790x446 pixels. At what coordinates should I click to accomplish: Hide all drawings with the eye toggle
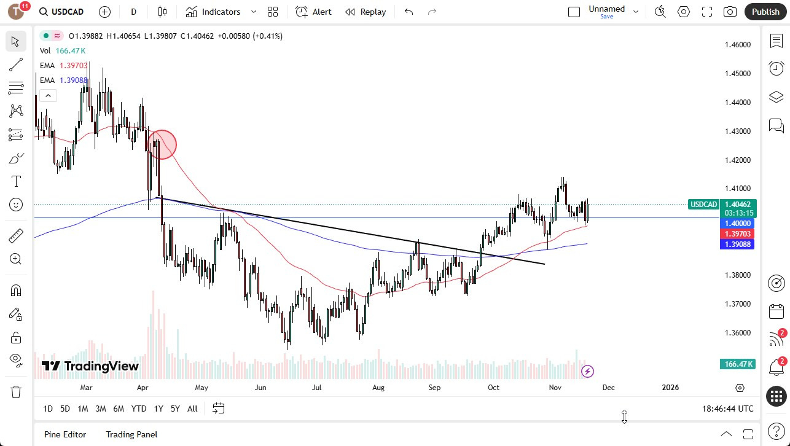(15, 361)
